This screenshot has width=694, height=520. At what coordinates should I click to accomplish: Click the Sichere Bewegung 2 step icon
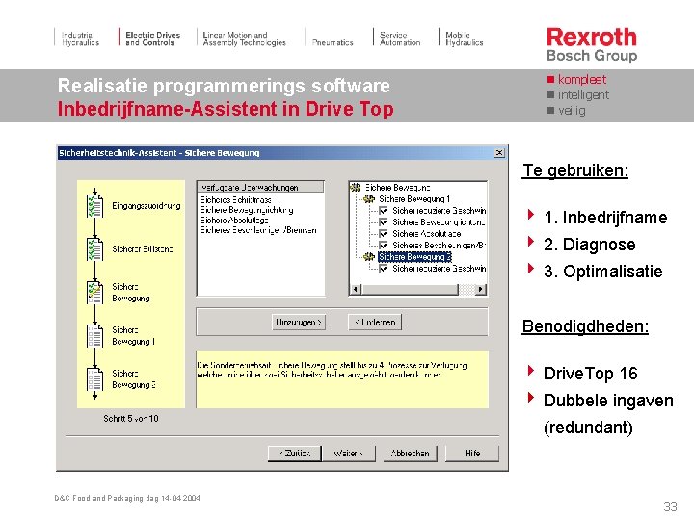[94, 379]
